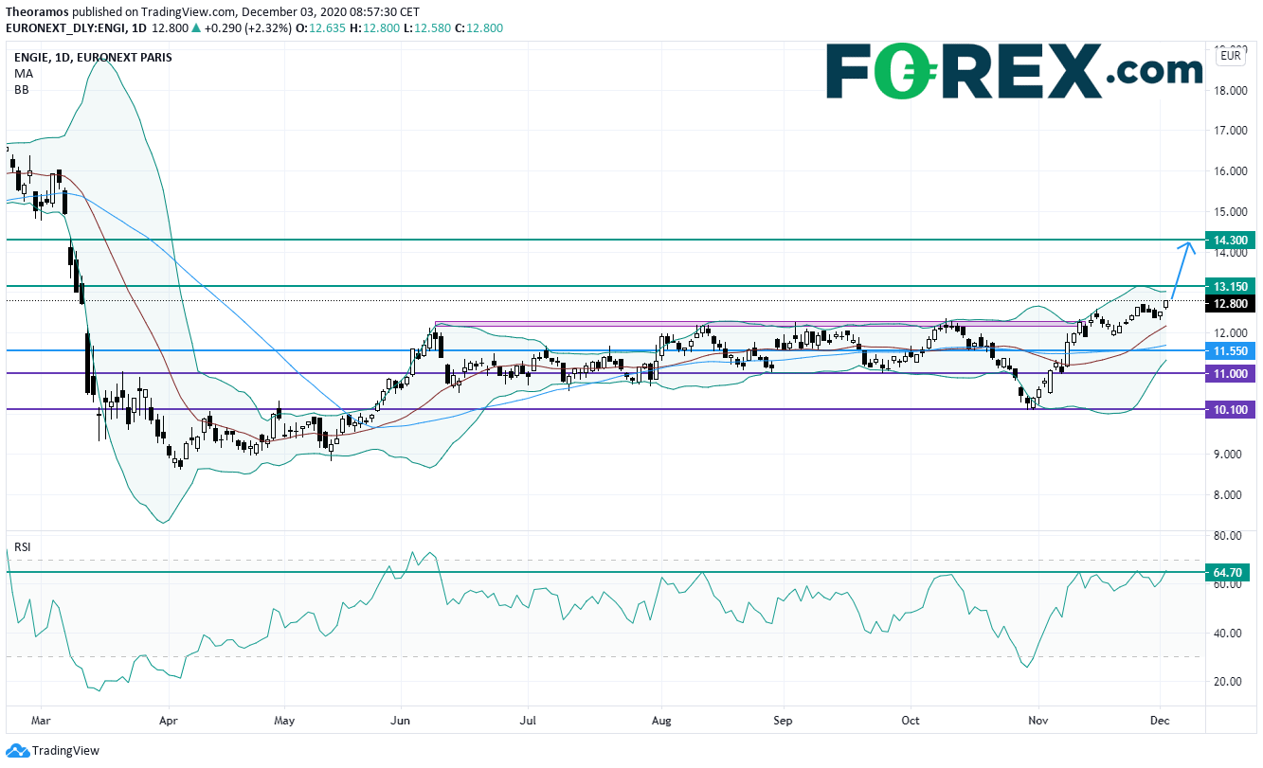Viewport: 1263px width, 768px height.
Task: Select the 13.150 resistance price label
Action: pyautogui.click(x=1229, y=286)
